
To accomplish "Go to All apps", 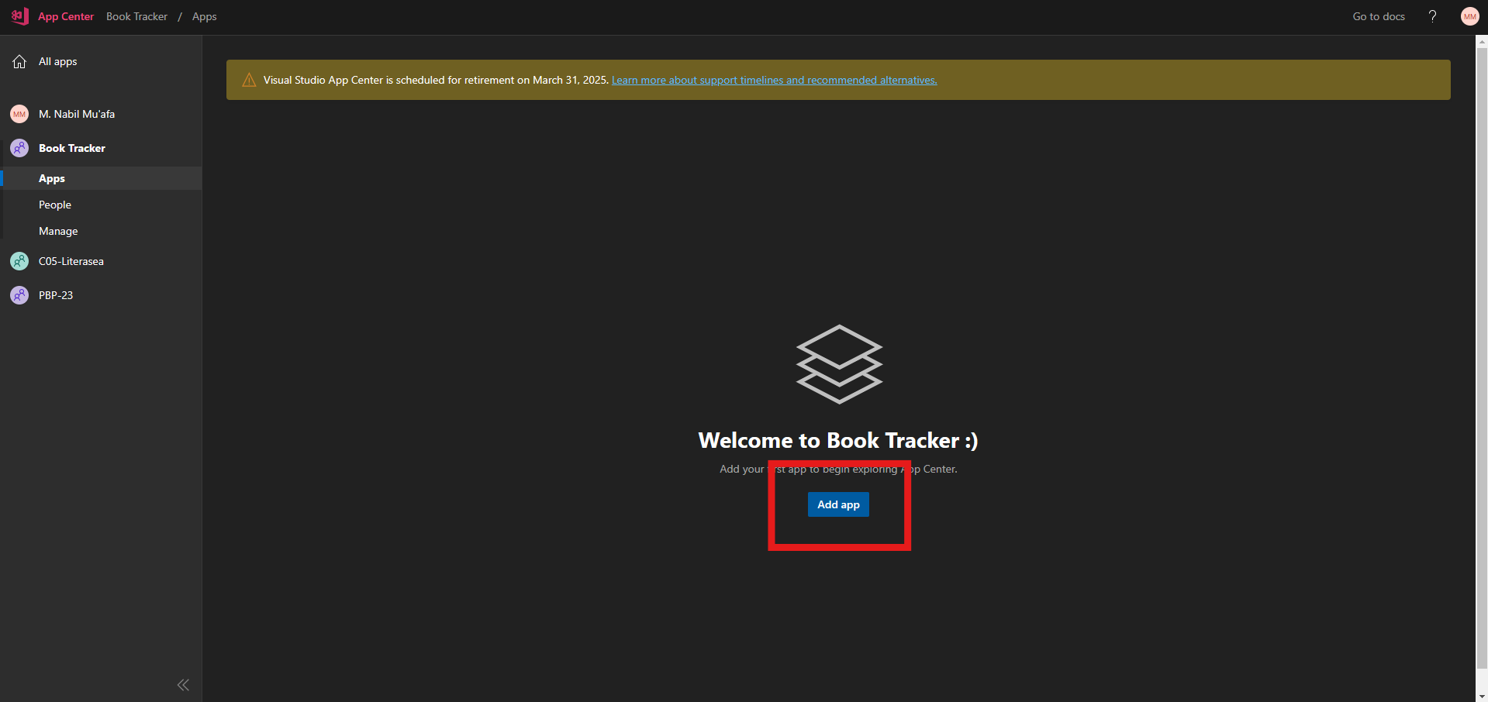I will pyautogui.click(x=58, y=61).
